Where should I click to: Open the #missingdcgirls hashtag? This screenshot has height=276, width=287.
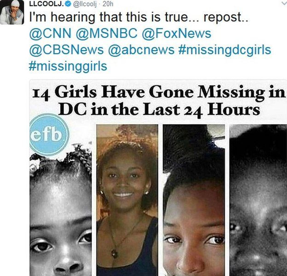click(x=225, y=51)
